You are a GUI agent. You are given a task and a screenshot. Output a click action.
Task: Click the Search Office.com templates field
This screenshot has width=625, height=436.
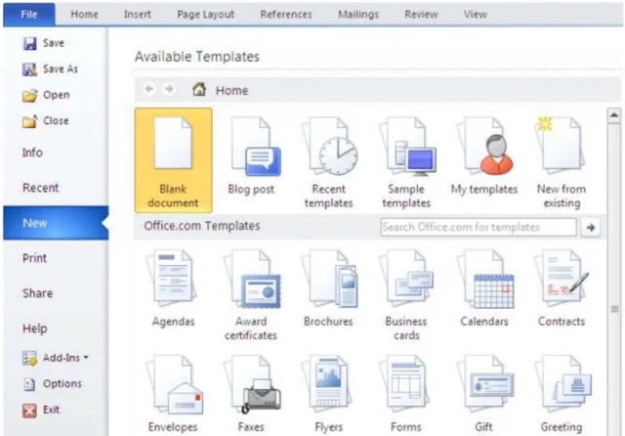479,227
